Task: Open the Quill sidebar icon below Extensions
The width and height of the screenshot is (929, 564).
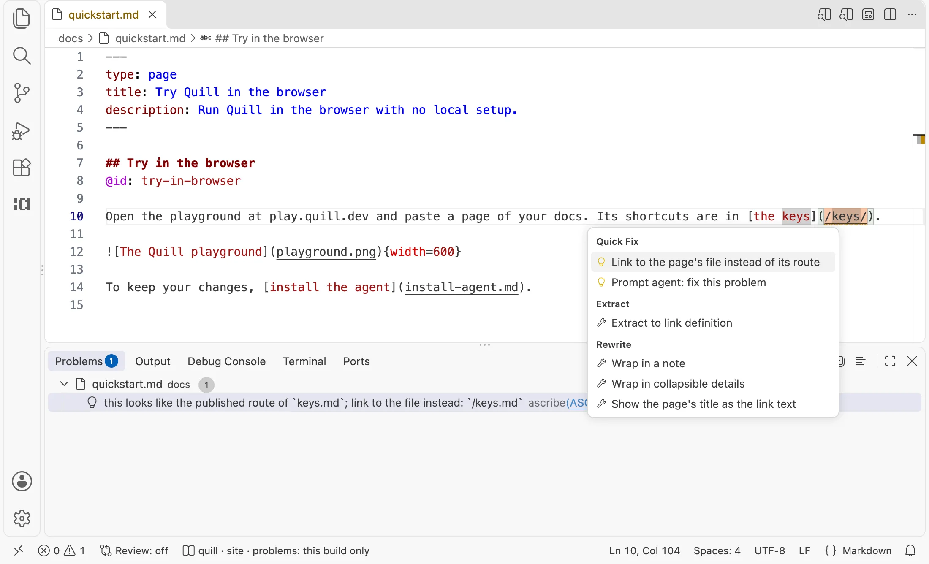Action: coord(22,204)
